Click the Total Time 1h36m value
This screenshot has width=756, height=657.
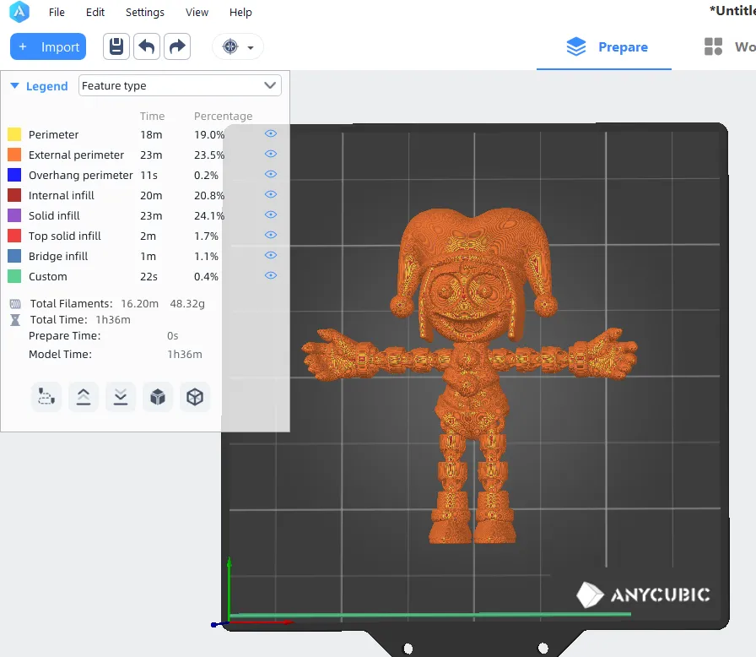[113, 319]
